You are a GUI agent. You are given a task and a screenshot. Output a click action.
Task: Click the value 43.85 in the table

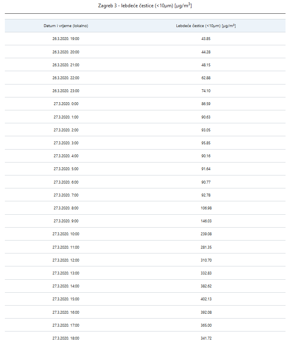tap(206, 39)
